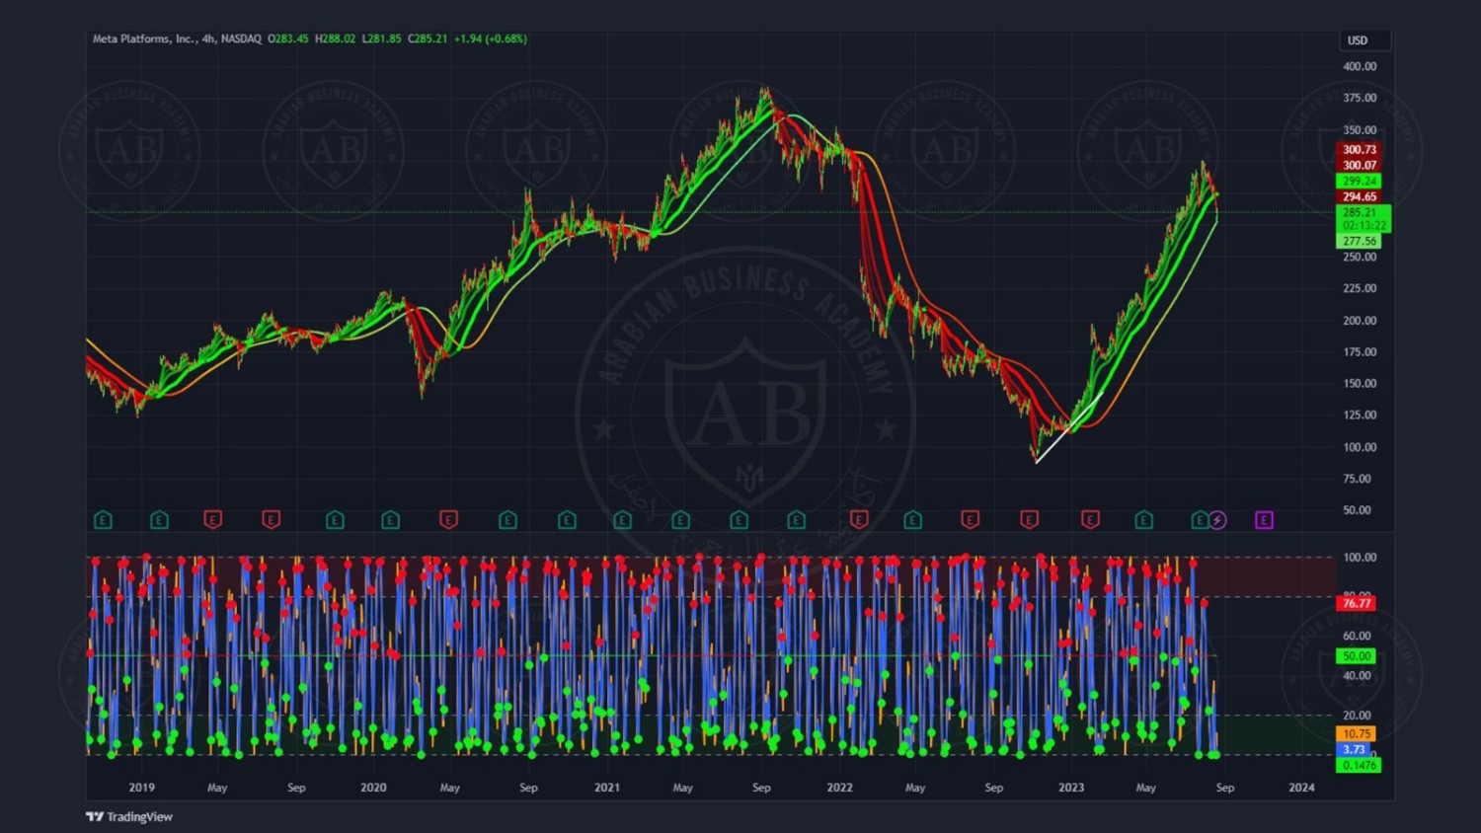This screenshot has width=1481, height=833.
Task: Click the lone red earnings marker near May 2020
Action: point(448,520)
